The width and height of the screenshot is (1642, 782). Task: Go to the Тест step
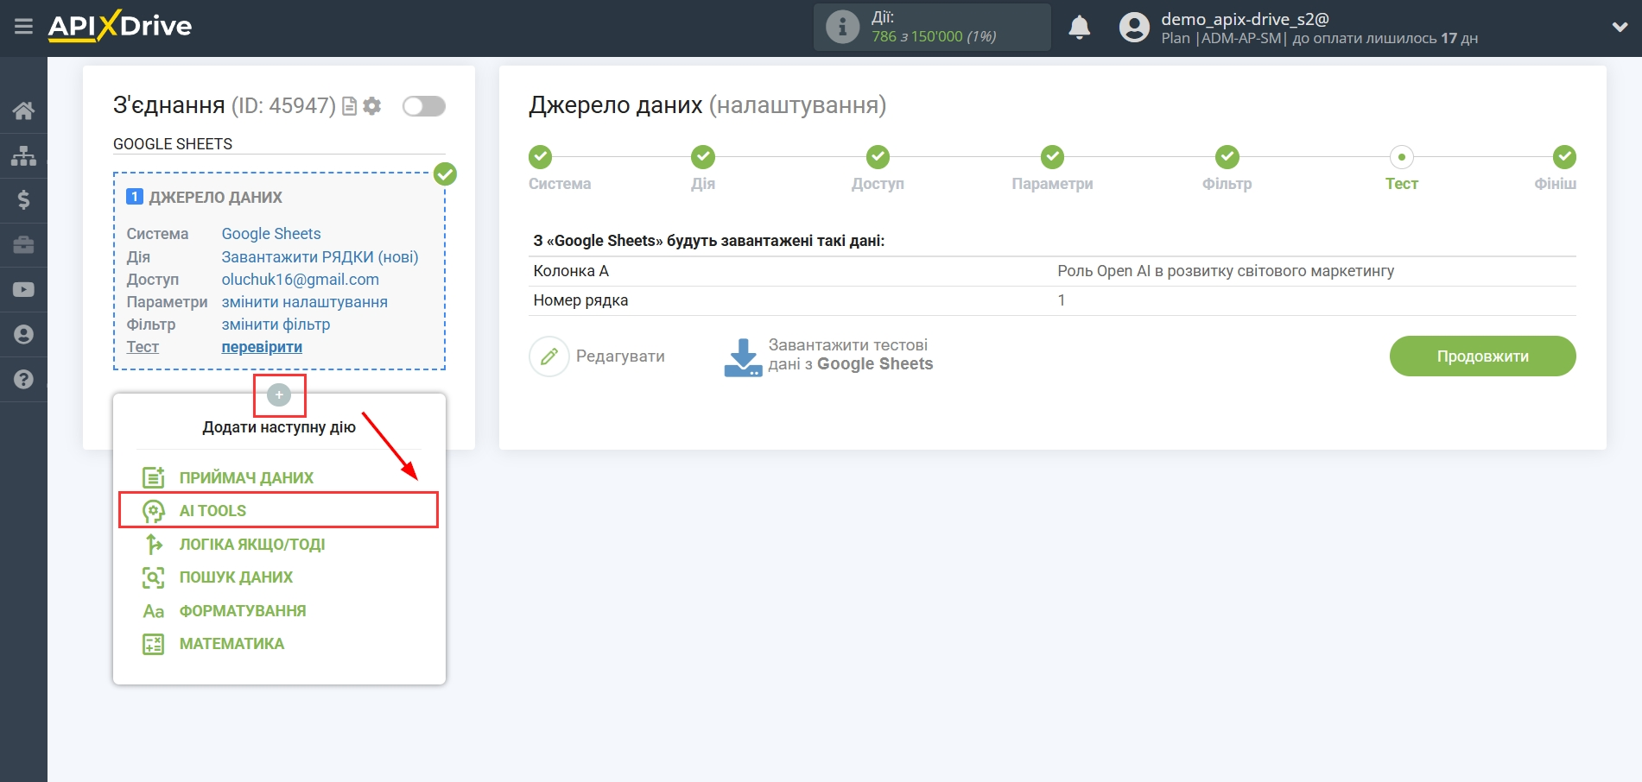[x=1402, y=157]
